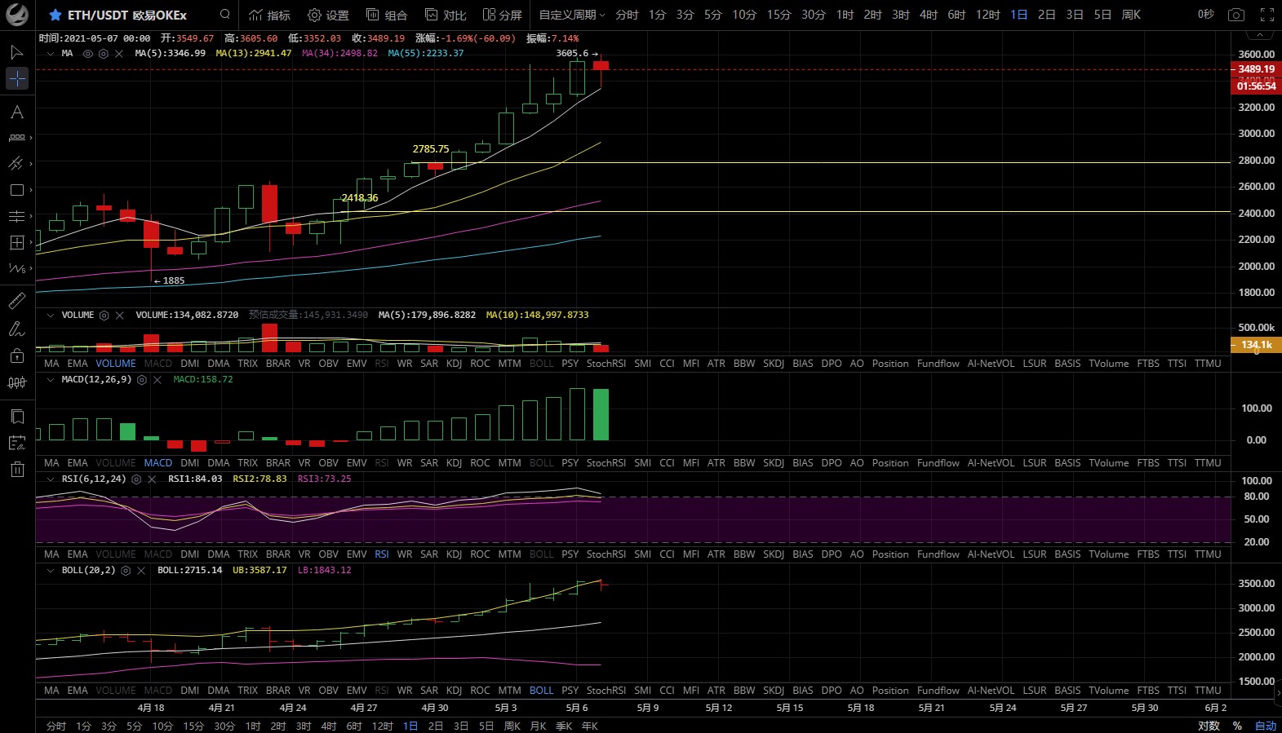Click the trash icon to delete drawings

[x=16, y=469]
